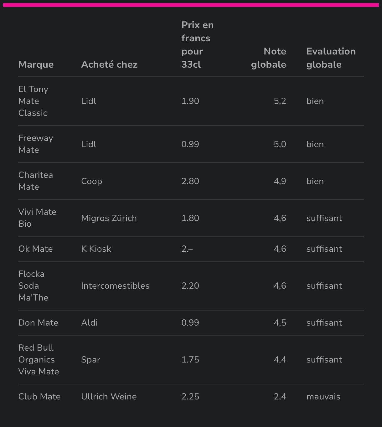Image resolution: width=382 pixels, height=427 pixels.
Task: Click the Intercomestibles store cell
Action: click(115, 286)
